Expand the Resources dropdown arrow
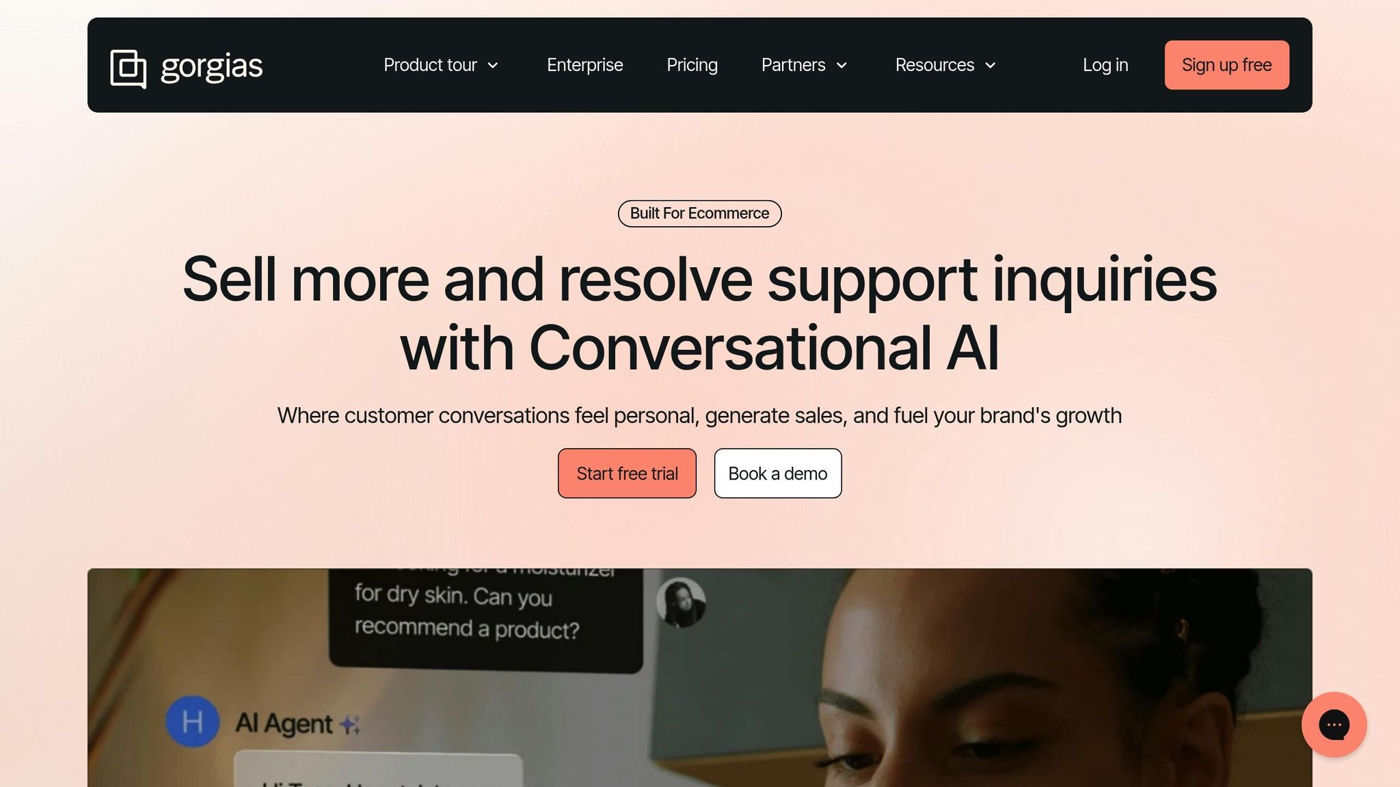Viewport: 1400px width, 787px height. [990, 66]
